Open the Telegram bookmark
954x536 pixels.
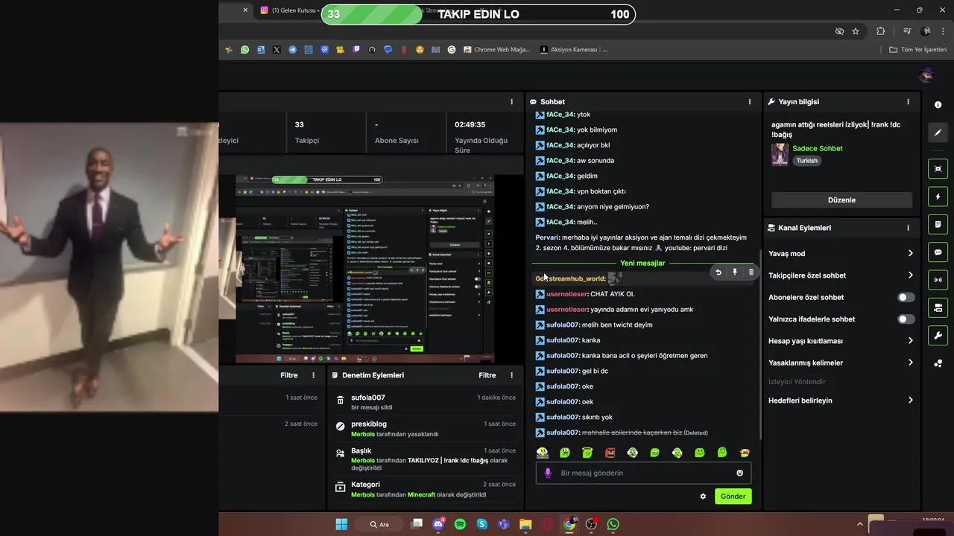[x=292, y=50]
